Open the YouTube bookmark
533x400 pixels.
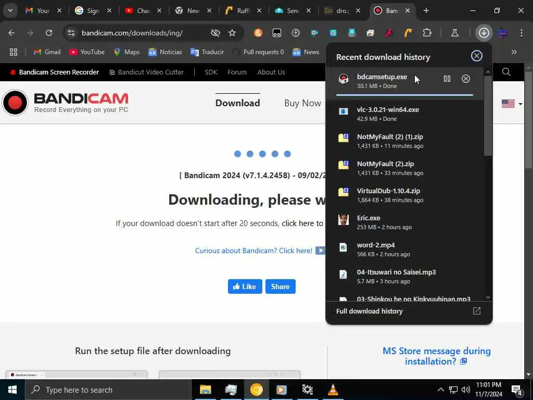tap(87, 52)
